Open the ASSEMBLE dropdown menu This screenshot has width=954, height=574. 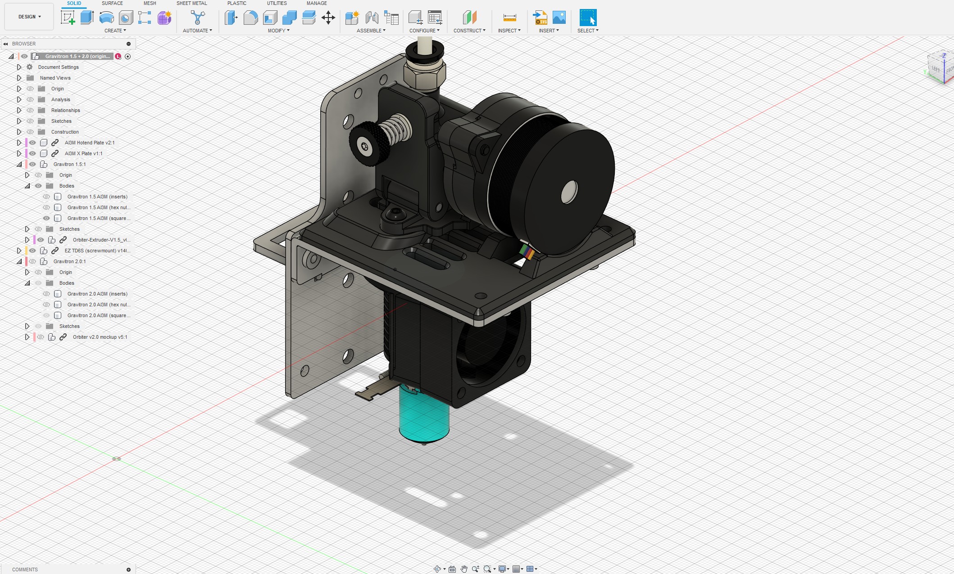(x=371, y=31)
